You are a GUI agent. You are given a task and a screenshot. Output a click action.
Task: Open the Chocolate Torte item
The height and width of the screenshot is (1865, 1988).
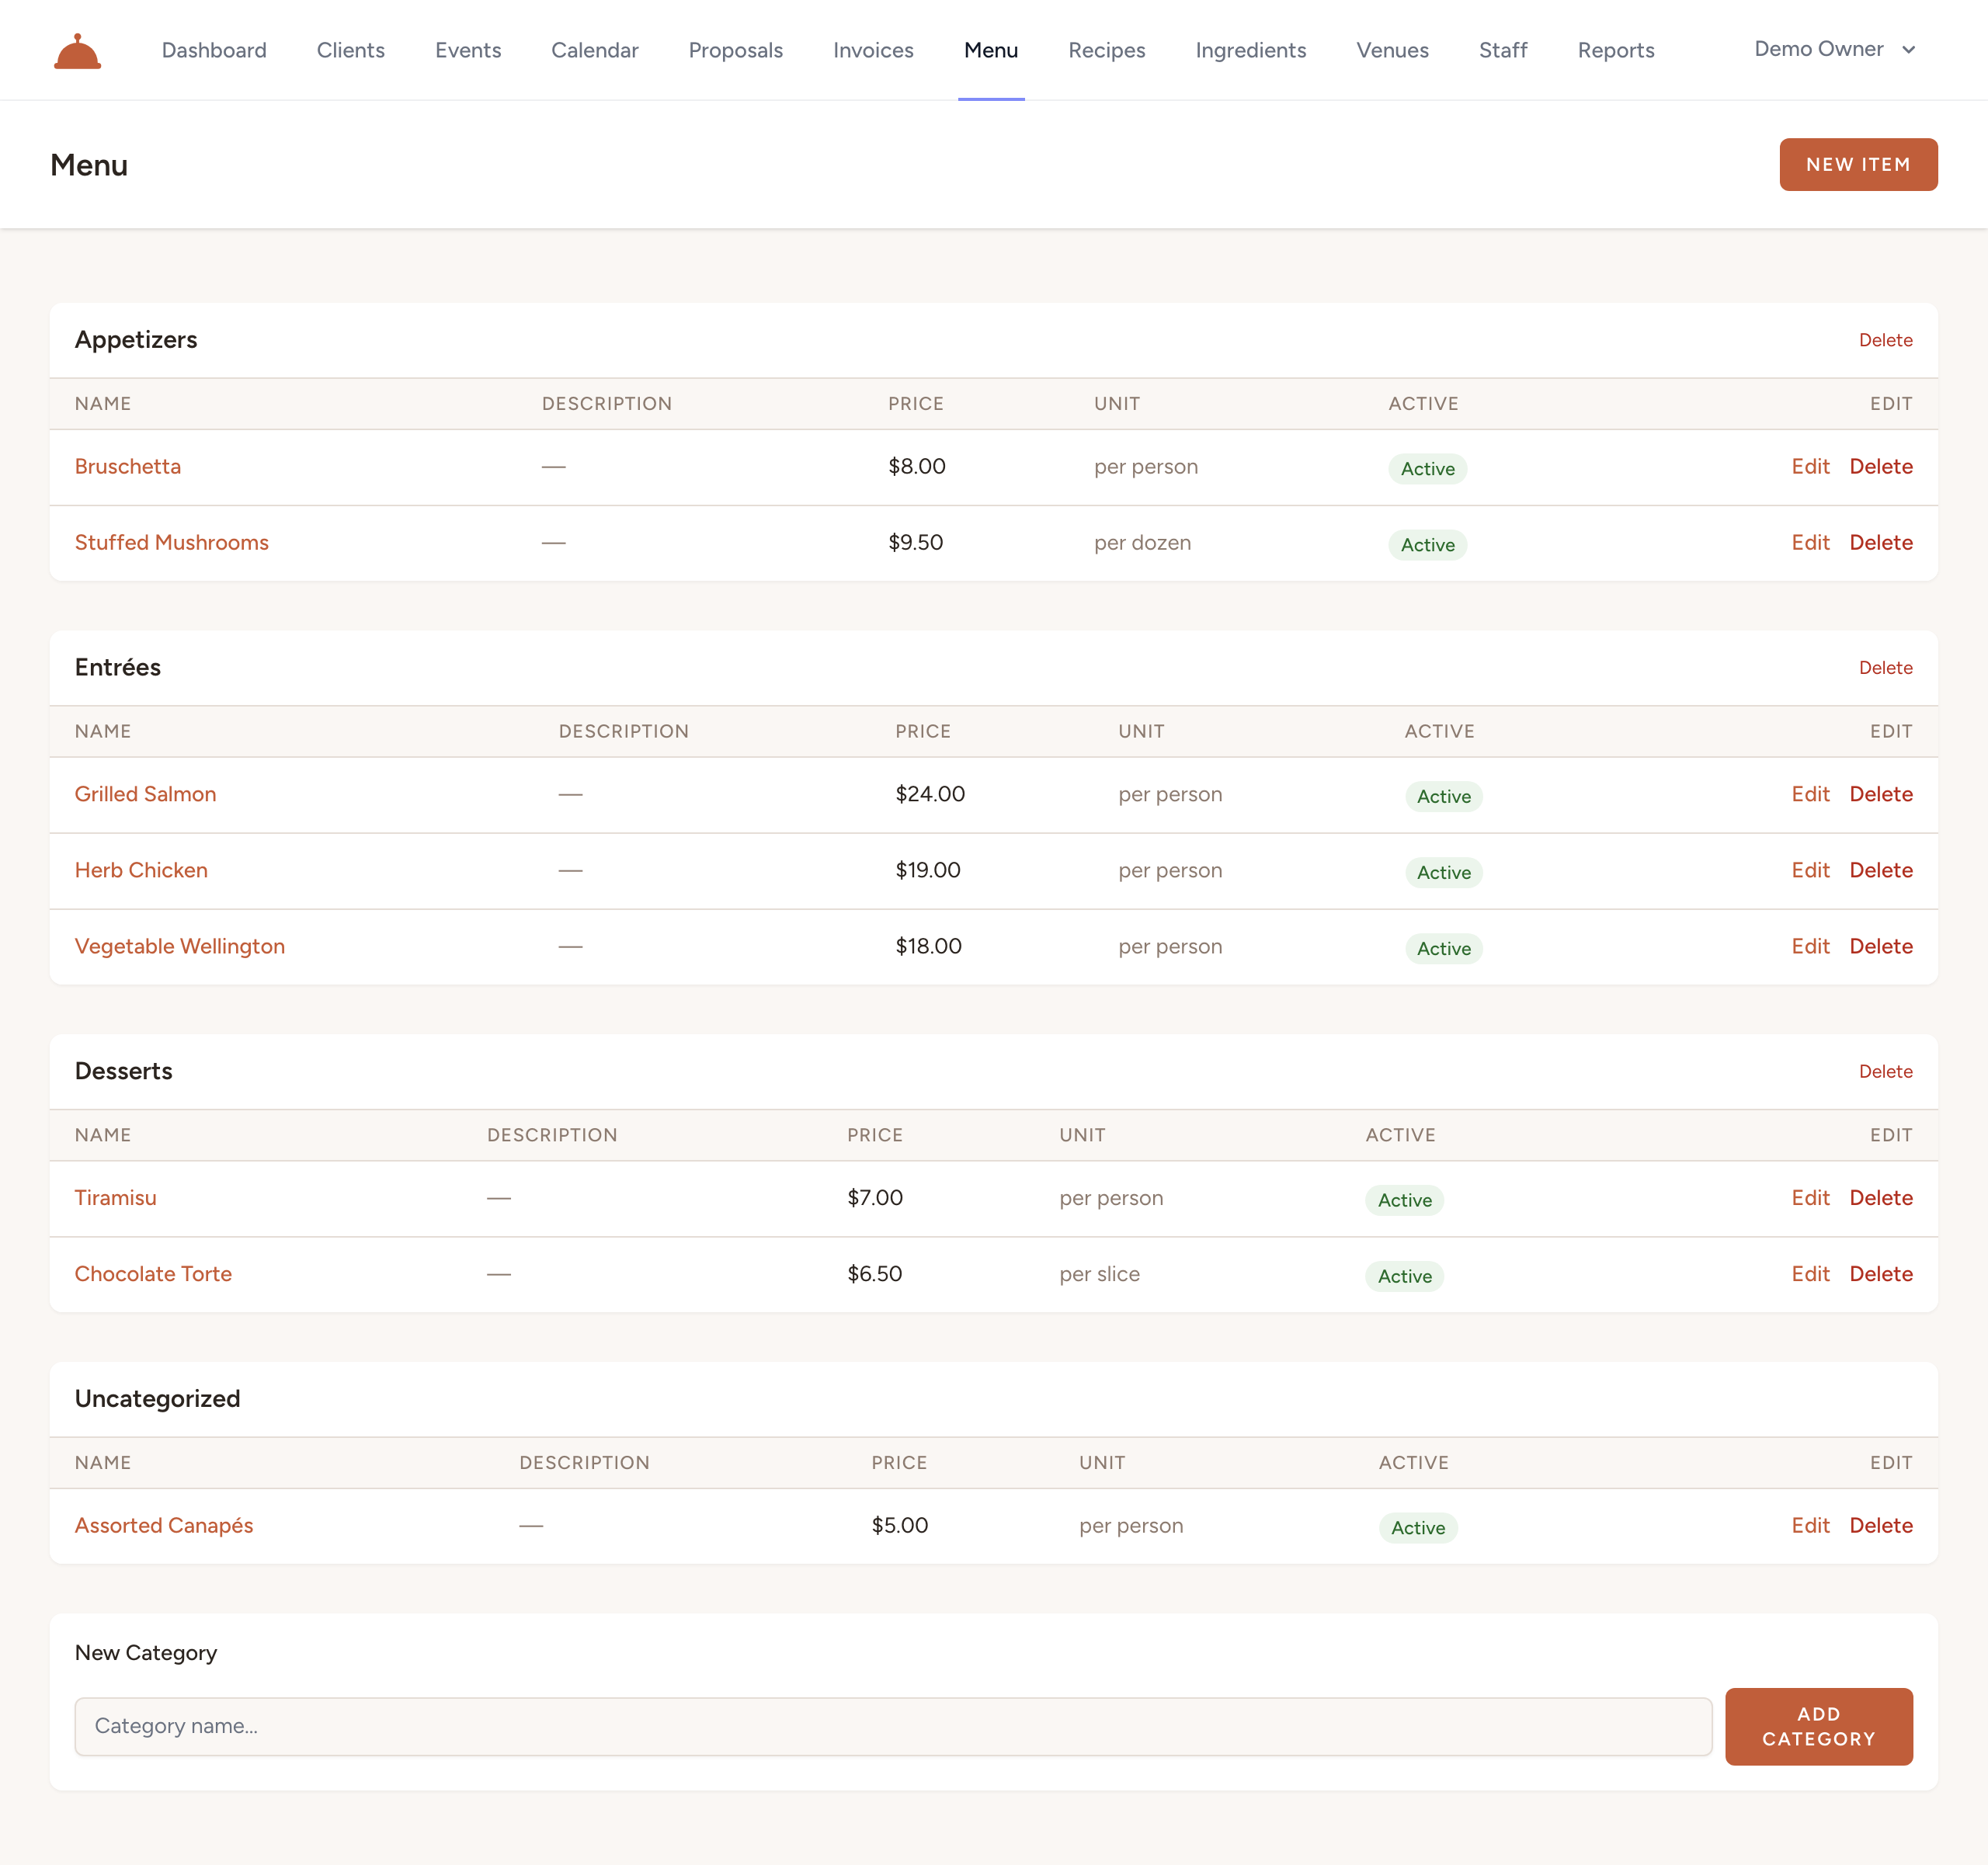click(x=153, y=1274)
